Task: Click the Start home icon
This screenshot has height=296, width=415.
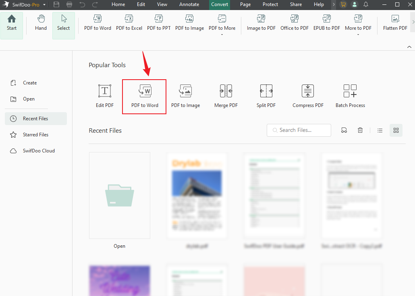Action: click(12, 25)
